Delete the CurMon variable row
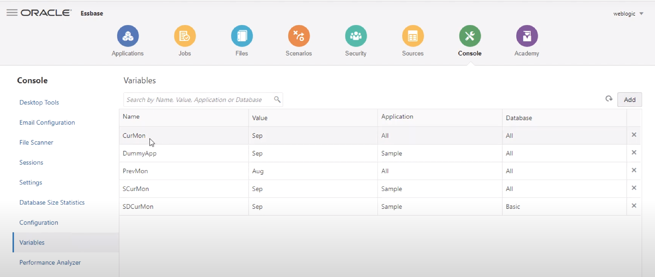The height and width of the screenshot is (277, 655). [634, 135]
